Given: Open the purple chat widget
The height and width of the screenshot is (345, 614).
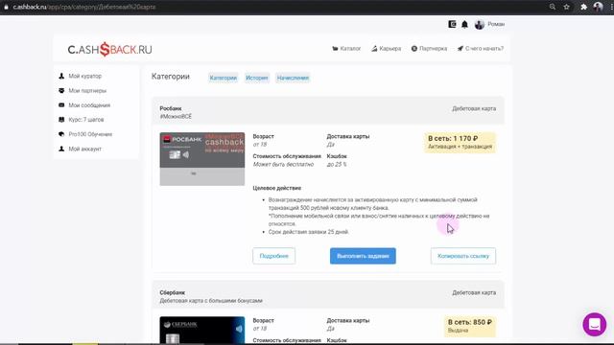Looking at the screenshot, I should (595, 324).
